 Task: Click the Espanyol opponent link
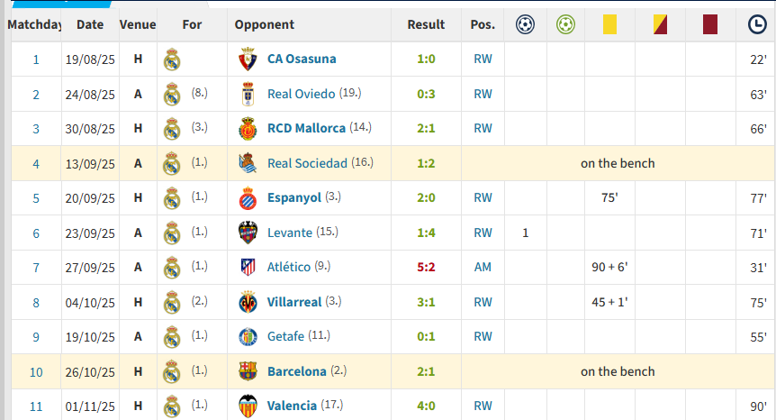pyautogui.click(x=294, y=197)
